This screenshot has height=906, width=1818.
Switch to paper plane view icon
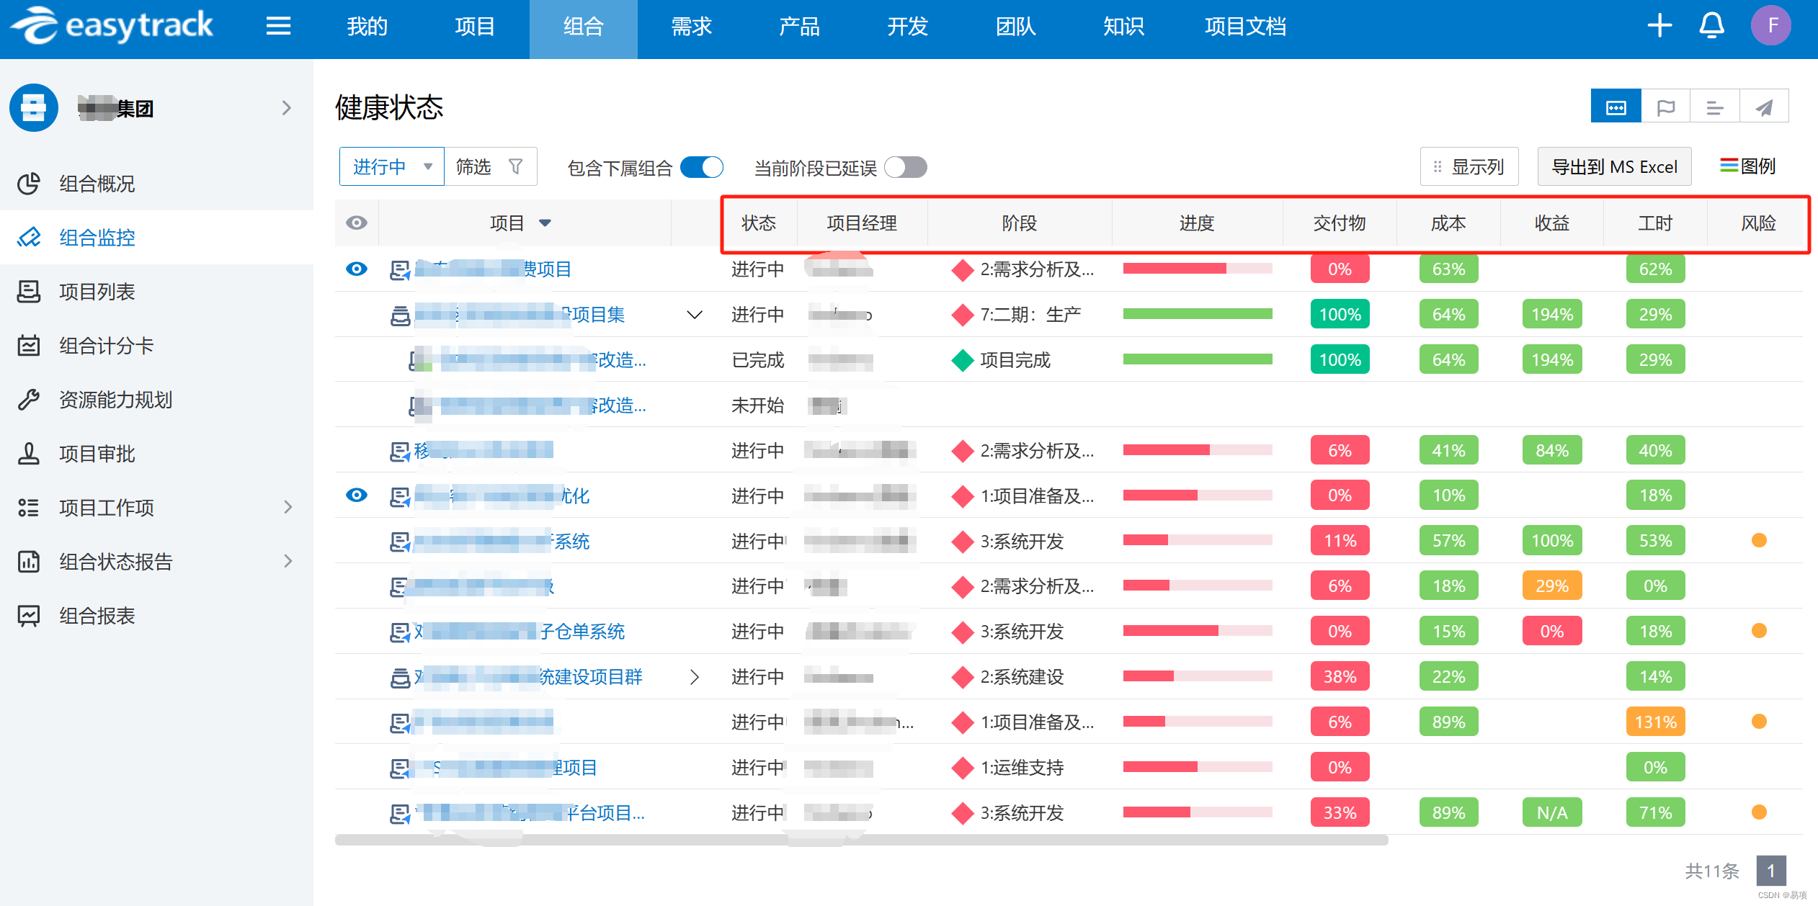(1763, 108)
